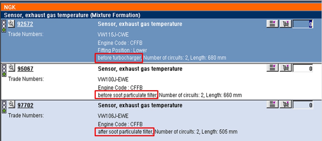Click quantity field for part 97702

(x=303, y=105)
